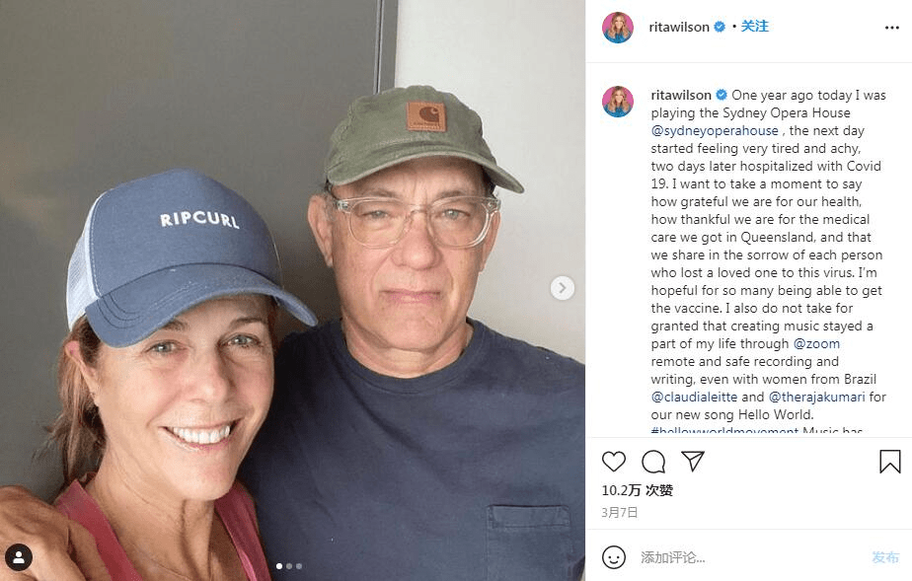This screenshot has width=912, height=581.
Task: Go to next photo with arrow
Action: pos(562,288)
